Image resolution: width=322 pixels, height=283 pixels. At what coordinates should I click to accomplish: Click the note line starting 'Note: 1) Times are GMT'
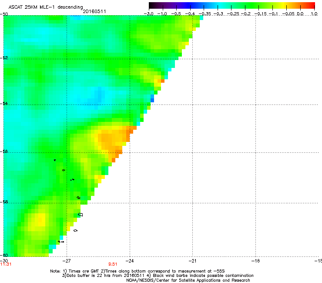(x=138, y=271)
